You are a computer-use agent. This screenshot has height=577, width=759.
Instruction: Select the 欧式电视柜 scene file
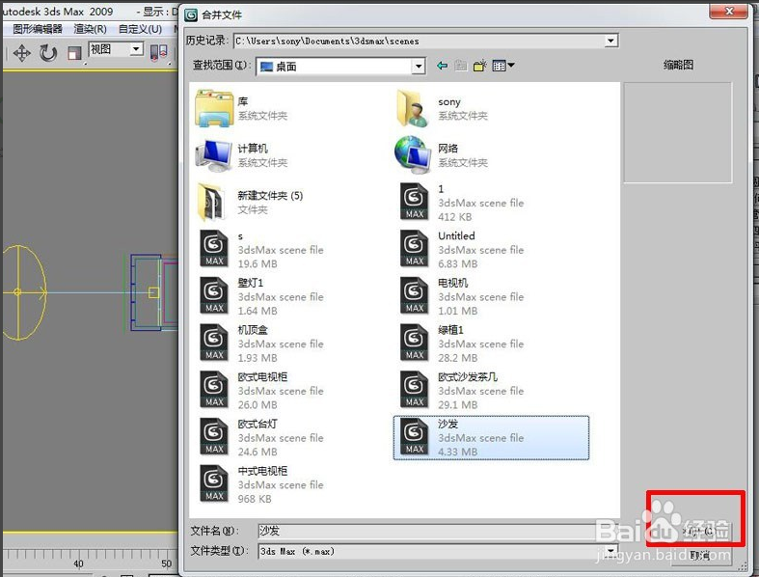[x=262, y=390]
